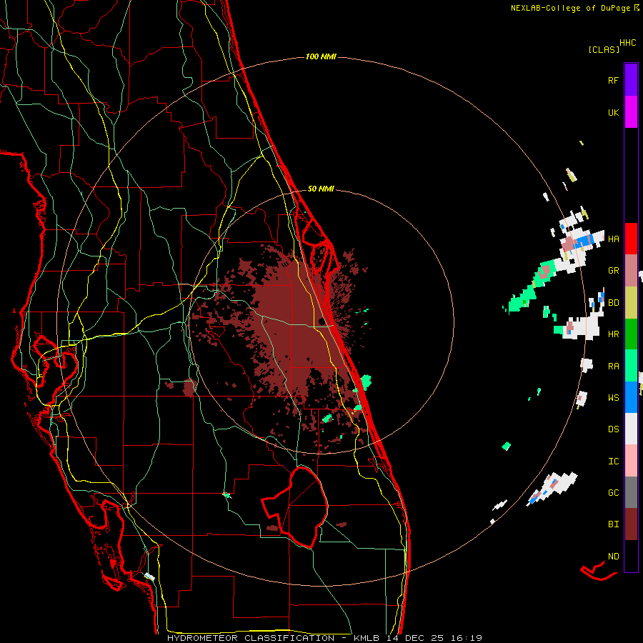The width and height of the screenshot is (643, 643).
Task: Click the BI legend label
Action: point(613,524)
